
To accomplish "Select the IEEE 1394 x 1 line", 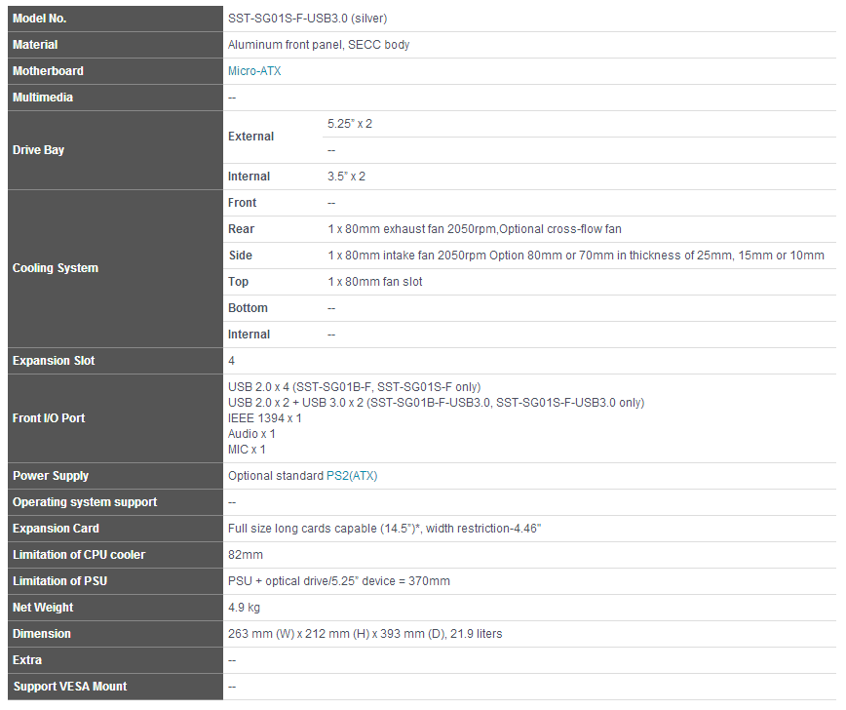I will click(x=265, y=418).
